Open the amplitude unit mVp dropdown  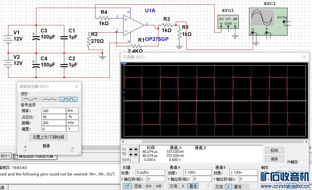pos(72,123)
